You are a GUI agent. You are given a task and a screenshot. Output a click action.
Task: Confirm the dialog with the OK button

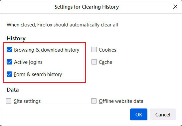pos(139,114)
